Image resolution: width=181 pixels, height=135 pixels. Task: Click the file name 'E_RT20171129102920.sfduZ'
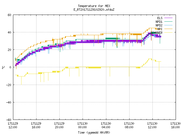point(94,10)
